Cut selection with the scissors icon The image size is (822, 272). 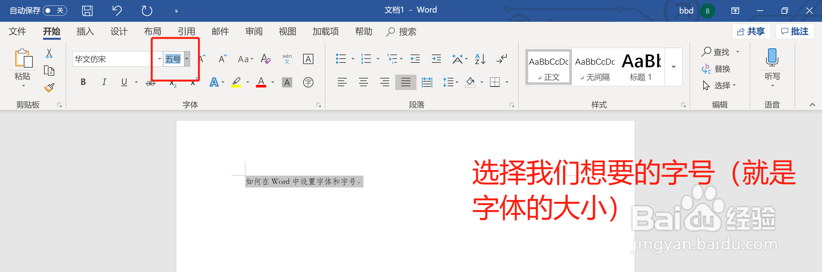[x=49, y=53]
